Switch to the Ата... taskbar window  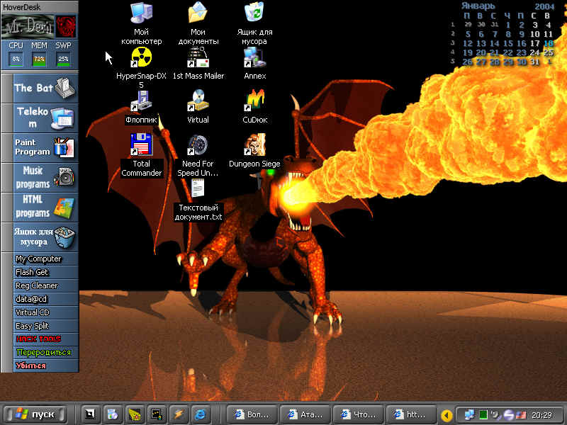tap(305, 414)
